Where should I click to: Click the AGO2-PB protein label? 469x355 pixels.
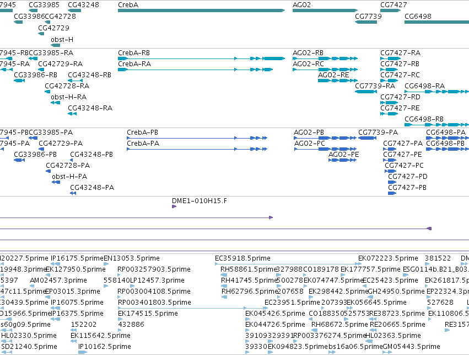pyautogui.click(x=309, y=133)
